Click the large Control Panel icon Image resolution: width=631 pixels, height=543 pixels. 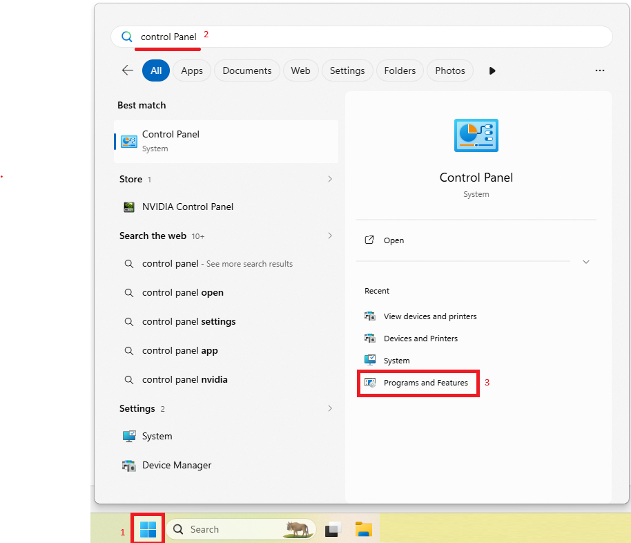coord(476,135)
